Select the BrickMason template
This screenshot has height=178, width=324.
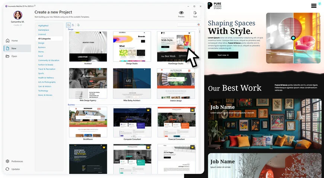[x=88, y=122]
